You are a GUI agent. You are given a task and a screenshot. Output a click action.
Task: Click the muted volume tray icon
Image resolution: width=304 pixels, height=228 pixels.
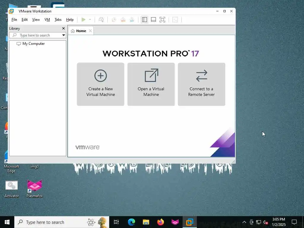[265, 222]
